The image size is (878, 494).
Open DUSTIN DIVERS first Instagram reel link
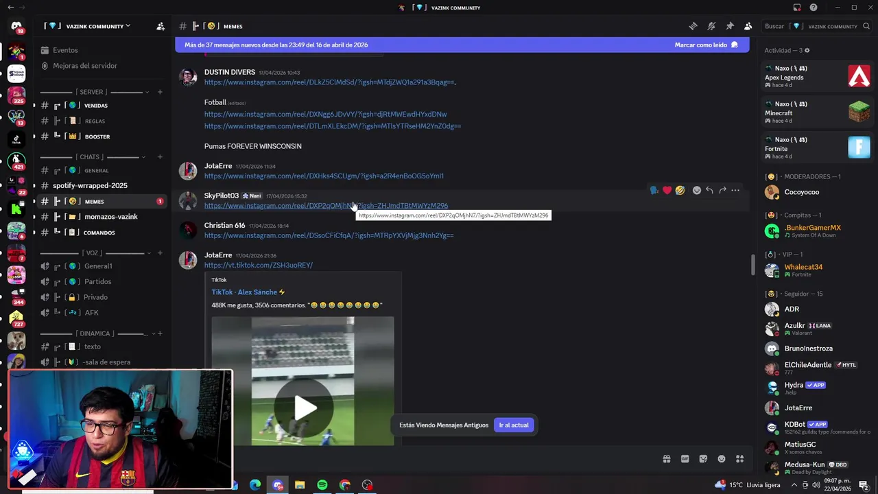point(329,82)
